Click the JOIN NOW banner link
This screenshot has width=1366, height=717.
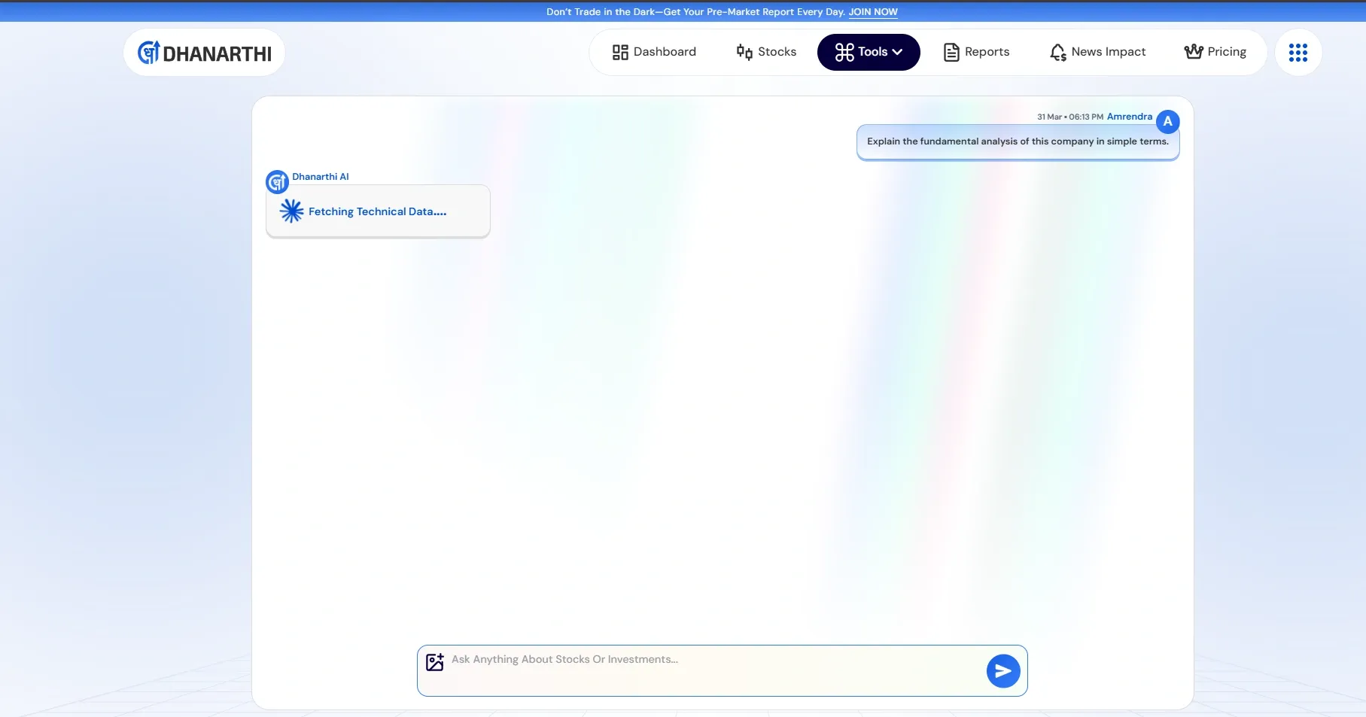click(x=872, y=12)
